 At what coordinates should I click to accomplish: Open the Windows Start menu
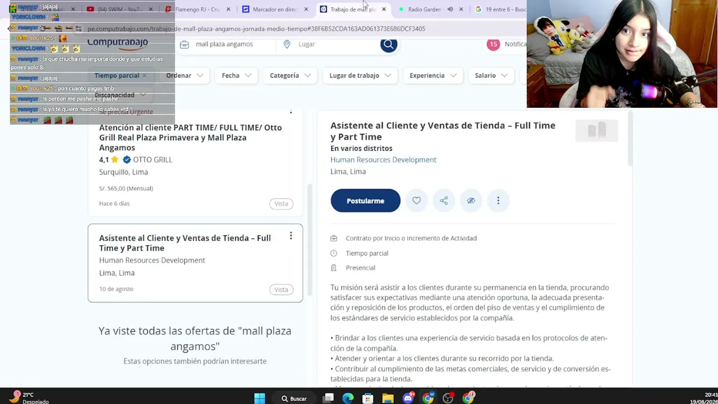[x=260, y=398]
